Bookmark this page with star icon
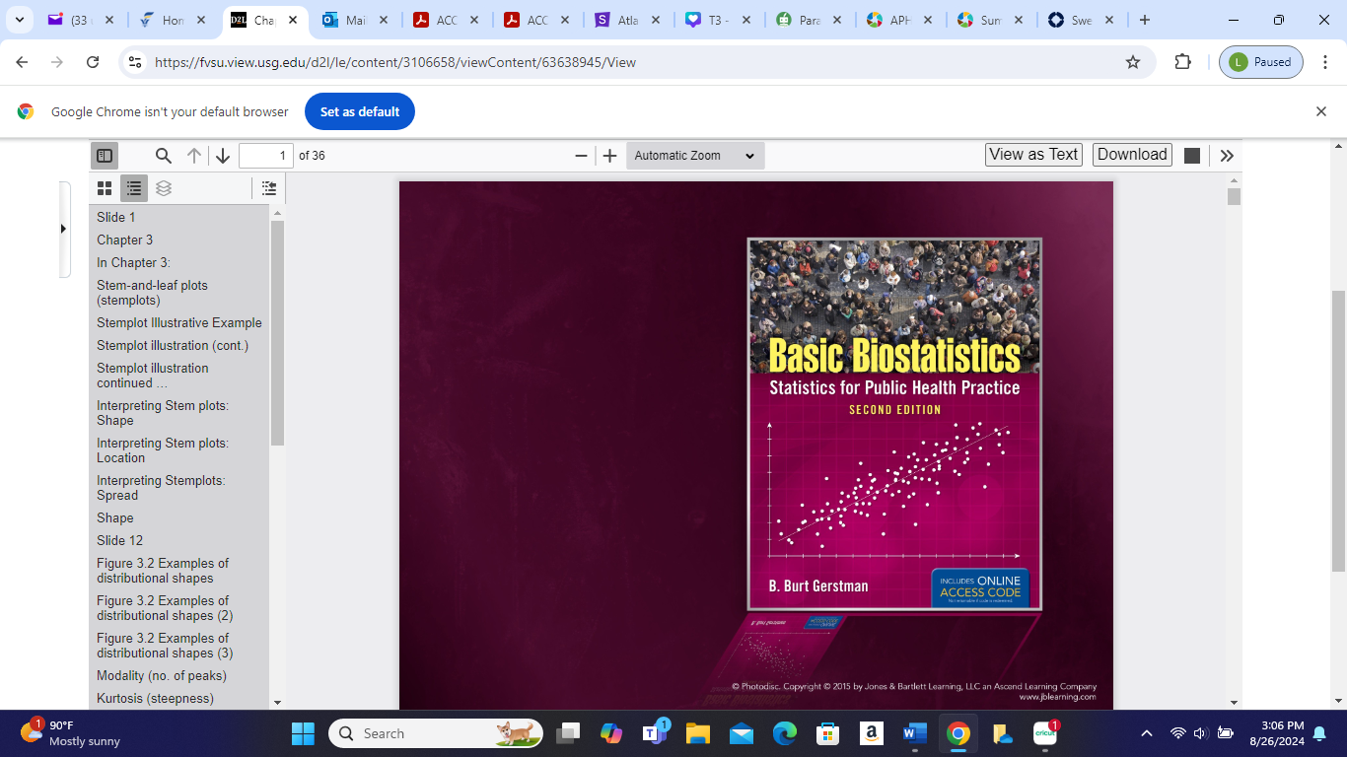 [x=1133, y=62]
